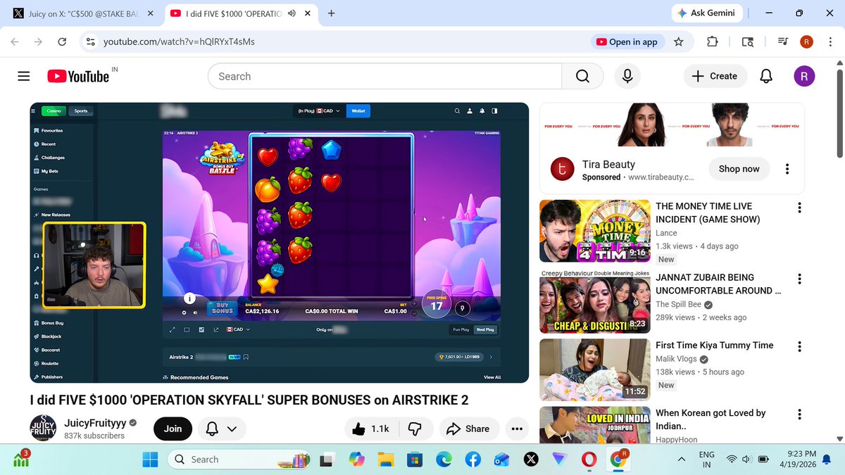Open Chrome extensions puzzle icon
The height and width of the screenshot is (475, 845).
point(713,42)
